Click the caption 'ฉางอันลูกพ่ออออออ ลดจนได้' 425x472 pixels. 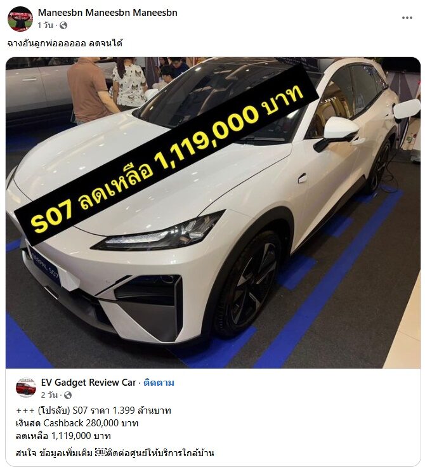65,43
